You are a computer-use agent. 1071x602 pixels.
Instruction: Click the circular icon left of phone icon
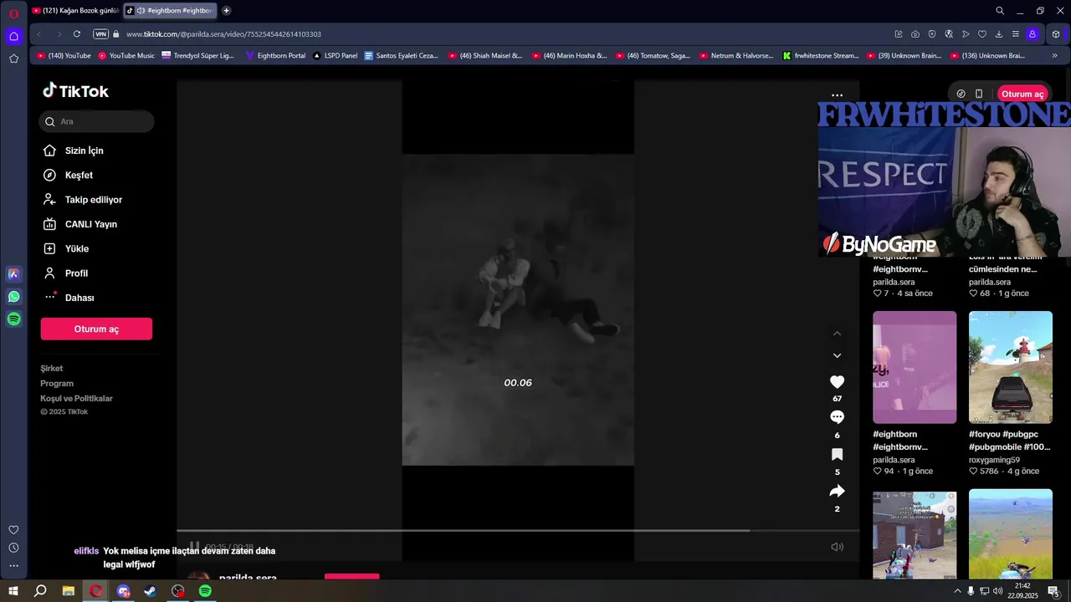pyautogui.click(x=961, y=94)
